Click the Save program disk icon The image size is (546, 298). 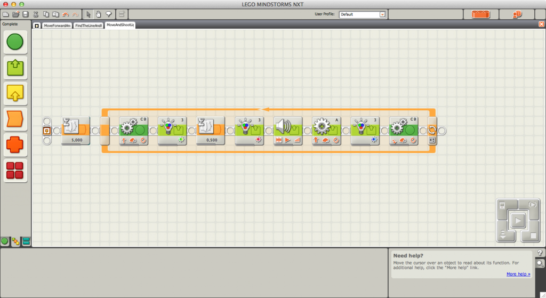point(26,14)
